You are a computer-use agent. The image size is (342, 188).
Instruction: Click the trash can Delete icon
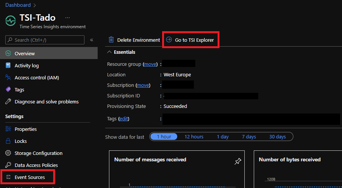coord(111,40)
